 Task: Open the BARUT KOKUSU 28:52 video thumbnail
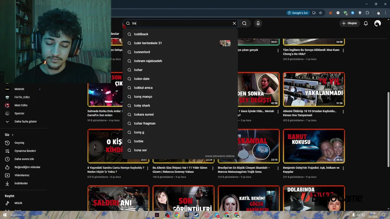click(314, 146)
